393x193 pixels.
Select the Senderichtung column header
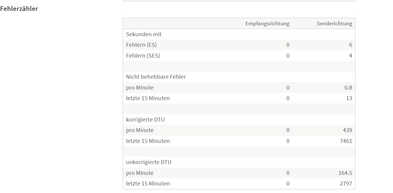click(335, 24)
